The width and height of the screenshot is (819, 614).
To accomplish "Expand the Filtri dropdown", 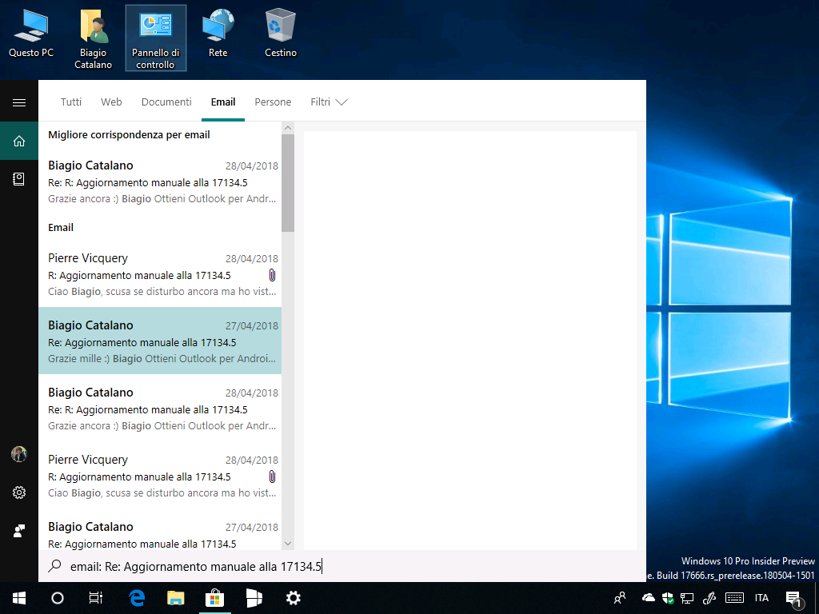I will 329,102.
